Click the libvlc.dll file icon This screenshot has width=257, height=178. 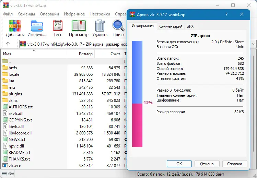(5, 127)
